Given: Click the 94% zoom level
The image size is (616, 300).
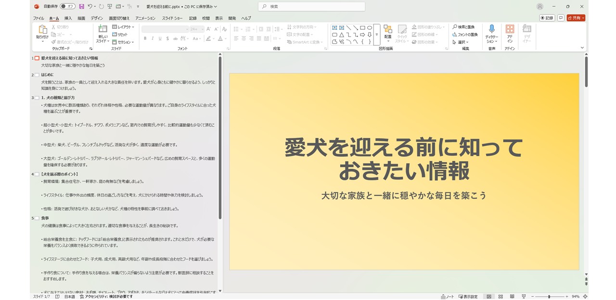Looking at the screenshot, I should [576, 297].
